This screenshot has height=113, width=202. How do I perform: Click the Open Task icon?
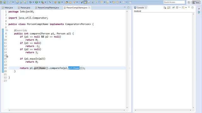(x=70, y=2)
